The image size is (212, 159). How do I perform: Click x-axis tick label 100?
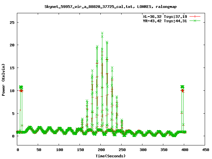click(x=60, y=150)
